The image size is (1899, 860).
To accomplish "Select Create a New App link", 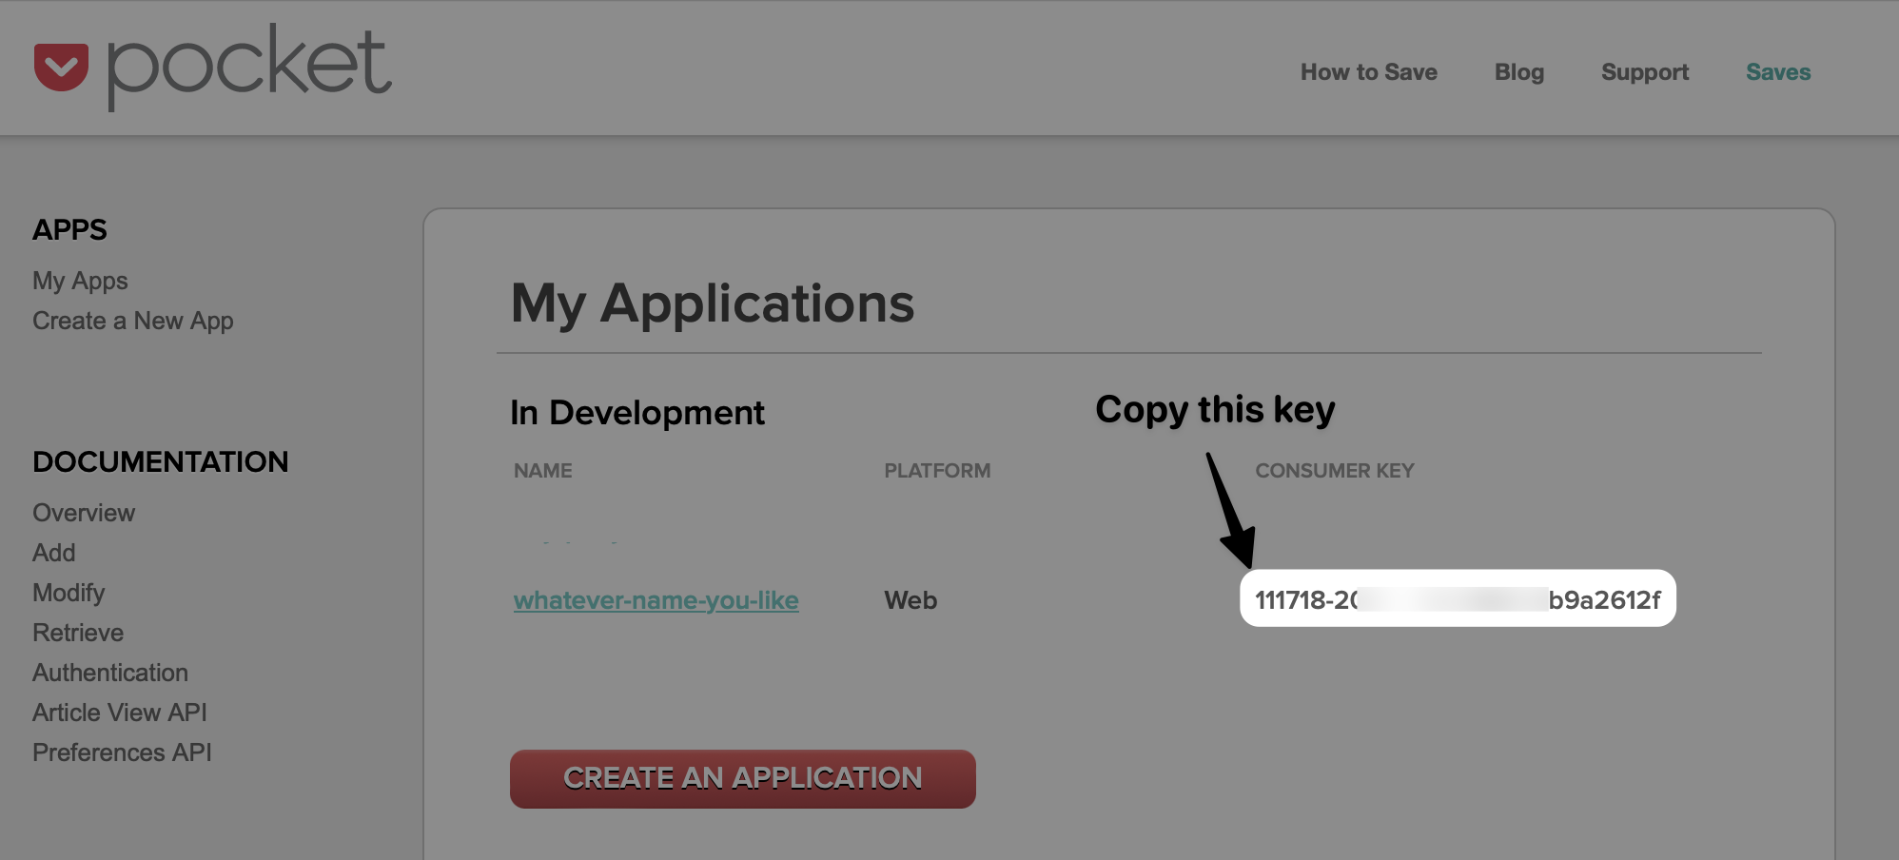I will (133, 321).
